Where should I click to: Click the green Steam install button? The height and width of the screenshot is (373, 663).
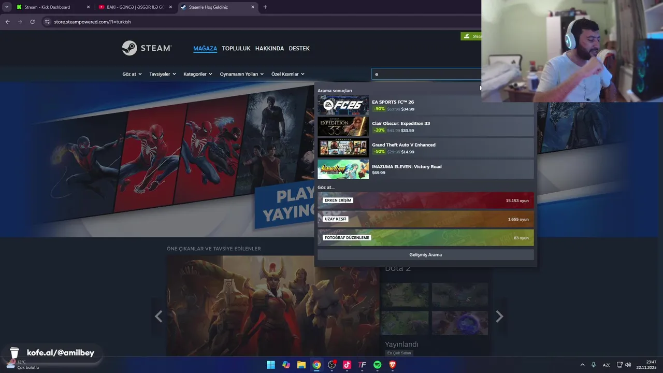click(471, 36)
